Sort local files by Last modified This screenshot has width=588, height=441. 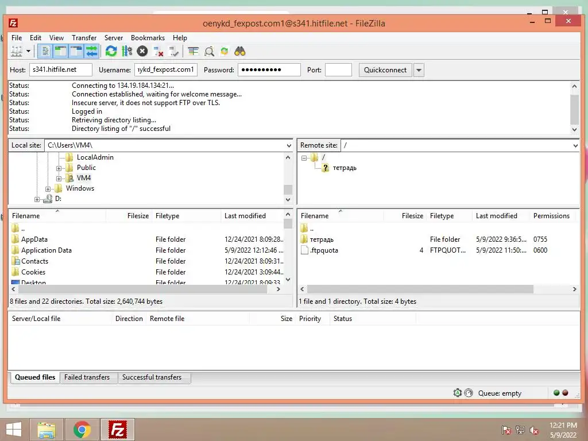(245, 216)
